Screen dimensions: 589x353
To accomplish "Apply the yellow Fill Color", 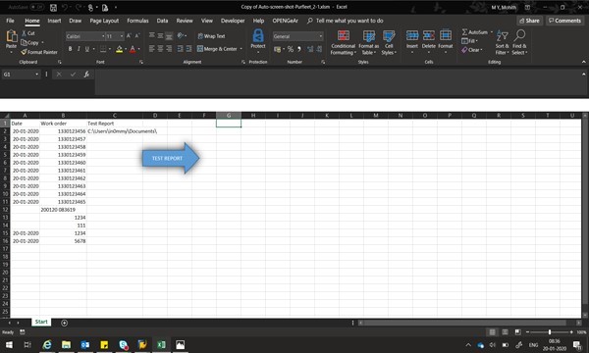I will pos(119,49).
